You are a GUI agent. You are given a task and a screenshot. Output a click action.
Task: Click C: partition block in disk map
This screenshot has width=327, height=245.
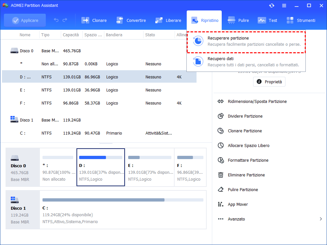click(123, 210)
